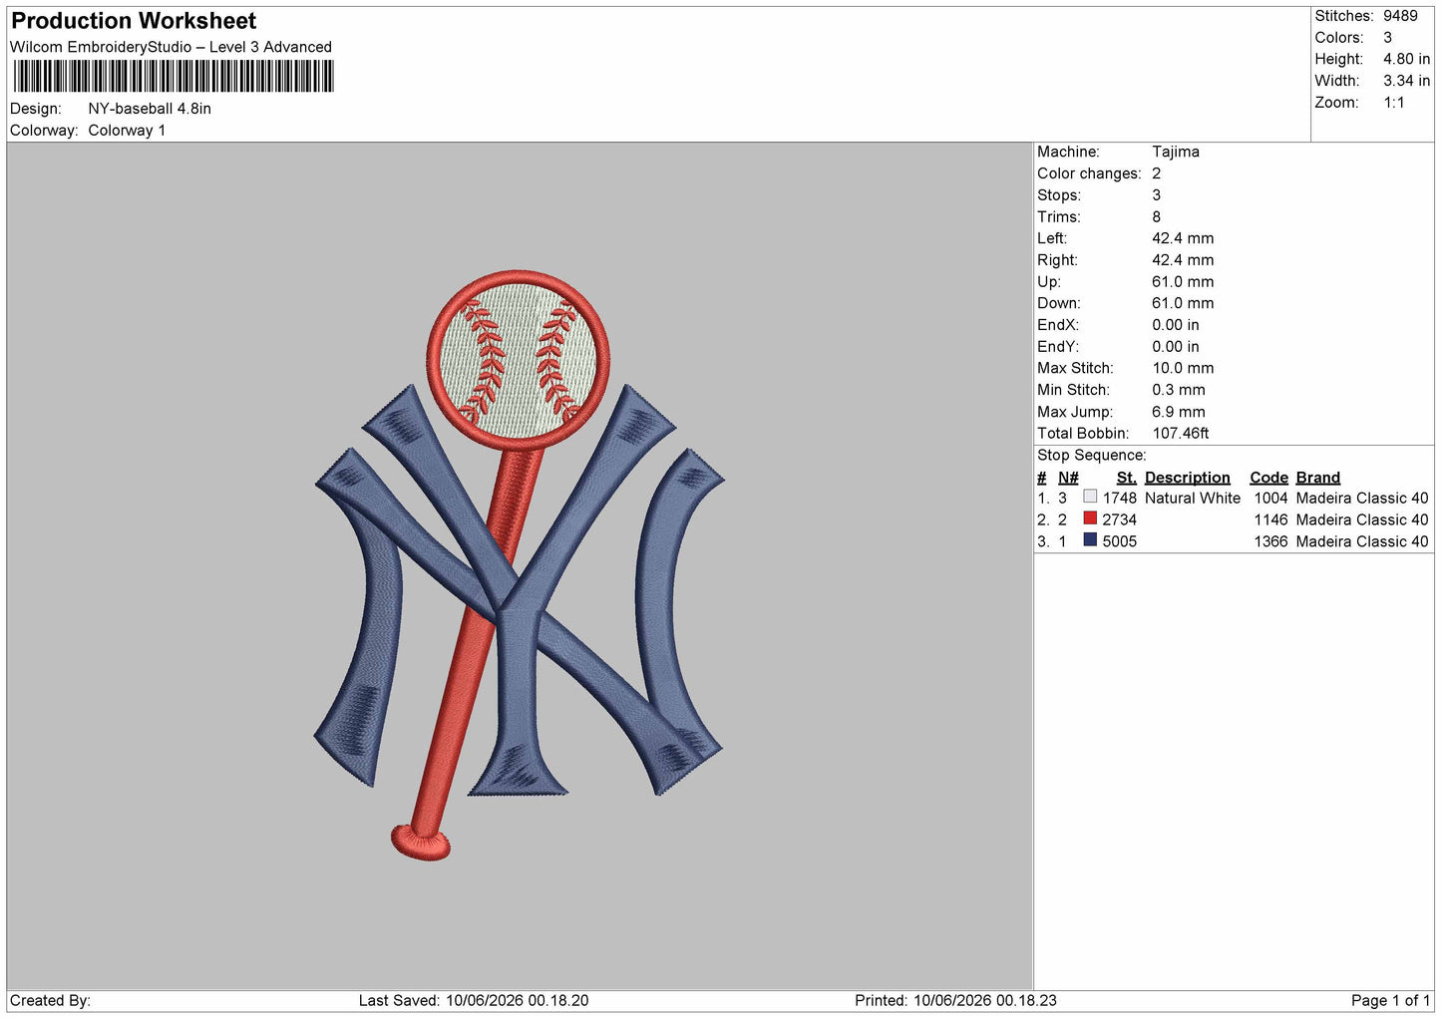Click the Min Stitch value '0.3 mm'
The height and width of the screenshot is (1018, 1441).
coord(1179,390)
